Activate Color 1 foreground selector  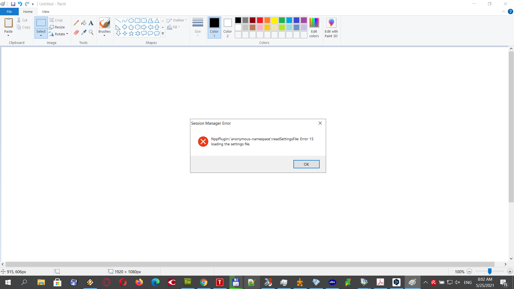point(214,28)
